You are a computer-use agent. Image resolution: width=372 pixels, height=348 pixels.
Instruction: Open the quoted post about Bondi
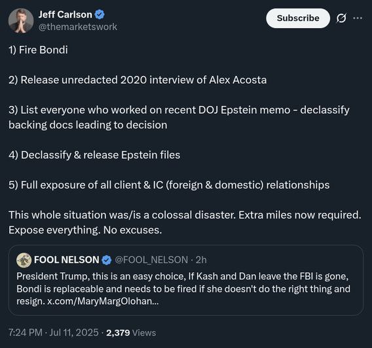(x=186, y=280)
